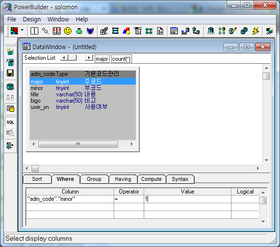The width and height of the screenshot is (280, 247).
Task: Click painter area scroll right arrow
Action: pos(258,168)
